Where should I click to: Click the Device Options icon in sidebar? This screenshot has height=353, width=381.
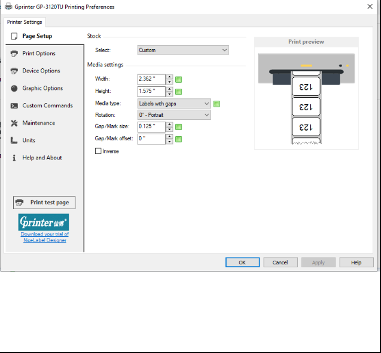(14, 71)
